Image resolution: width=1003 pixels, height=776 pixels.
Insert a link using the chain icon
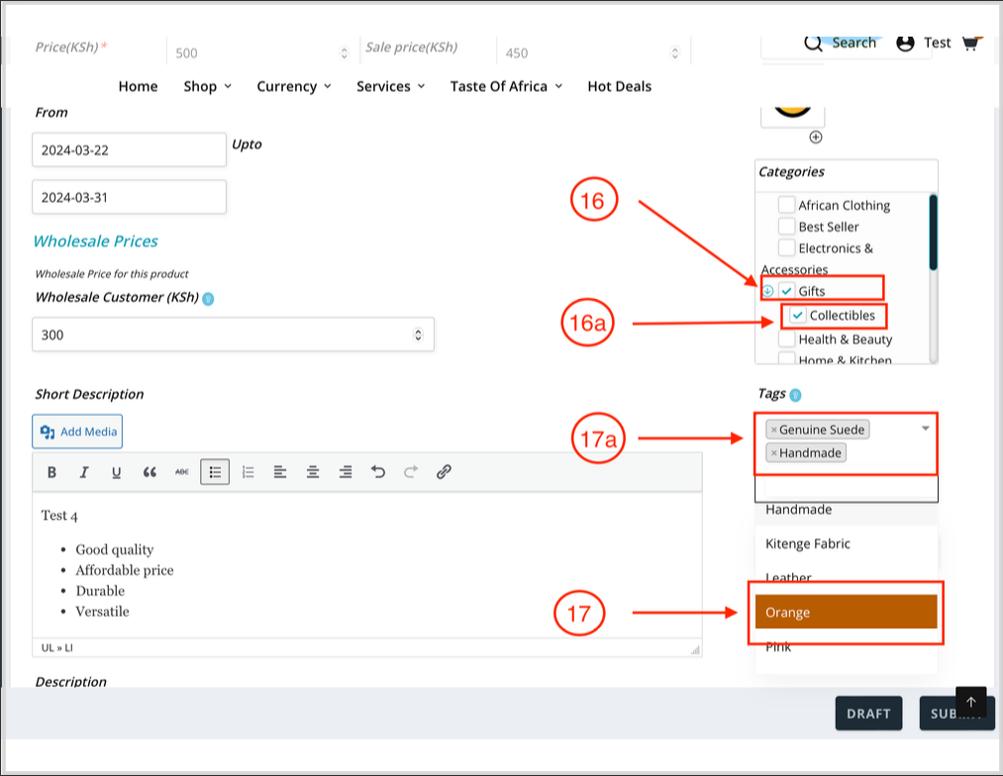pos(444,472)
